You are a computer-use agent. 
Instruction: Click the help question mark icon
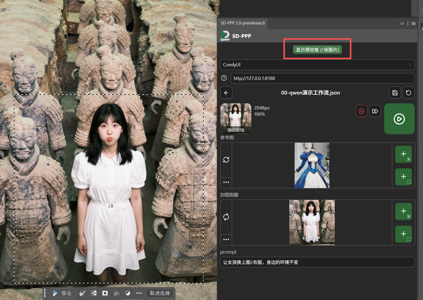[x=224, y=78]
